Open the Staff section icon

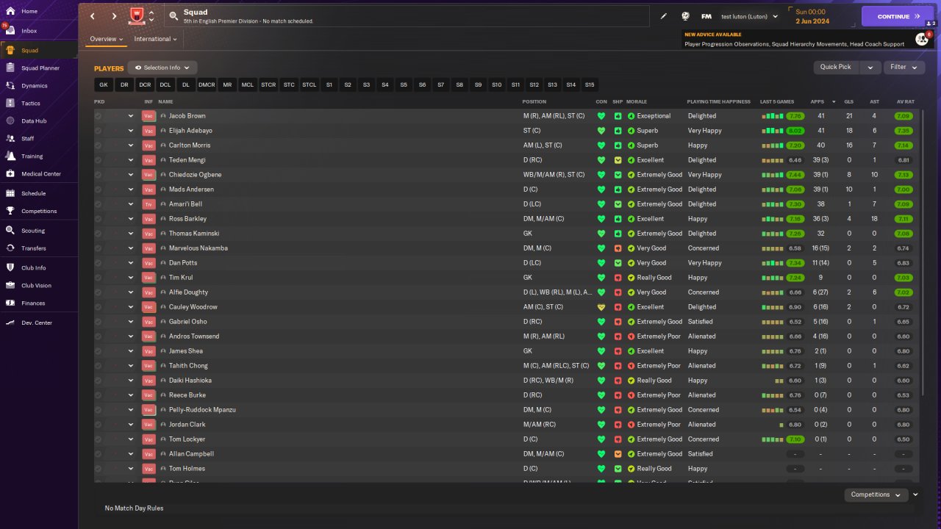(10, 138)
